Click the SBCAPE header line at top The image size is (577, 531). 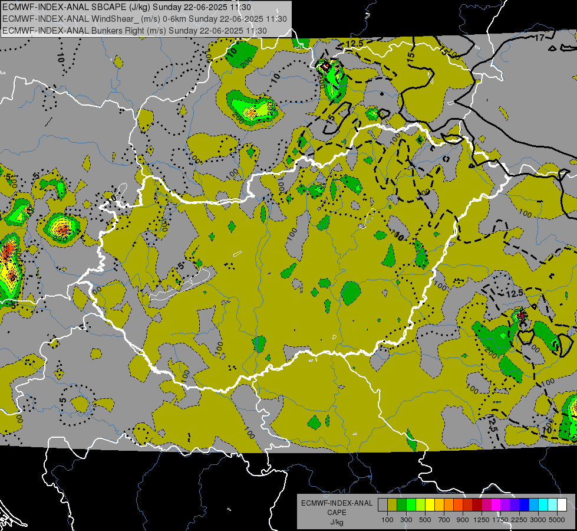tap(127, 7)
